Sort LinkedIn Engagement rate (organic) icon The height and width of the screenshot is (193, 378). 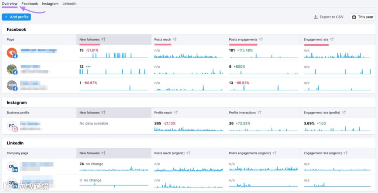pyautogui.click(x=345, y=153)
